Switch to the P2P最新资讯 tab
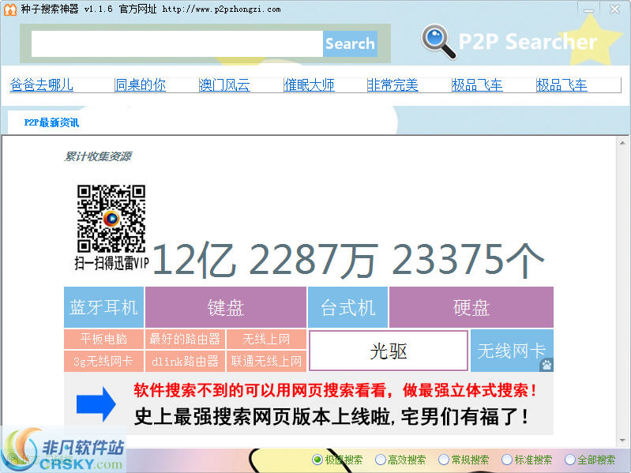This screenshot has width=631, height=473. (x=51, y=122)
